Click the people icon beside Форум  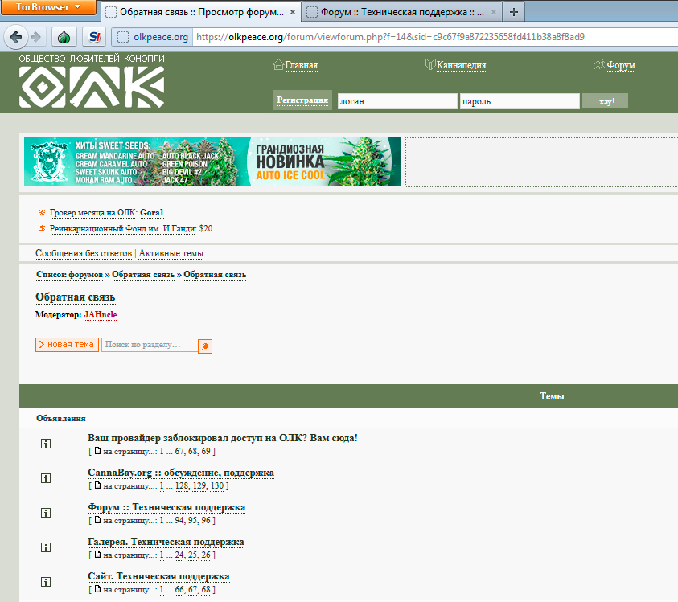click(600, 64)
